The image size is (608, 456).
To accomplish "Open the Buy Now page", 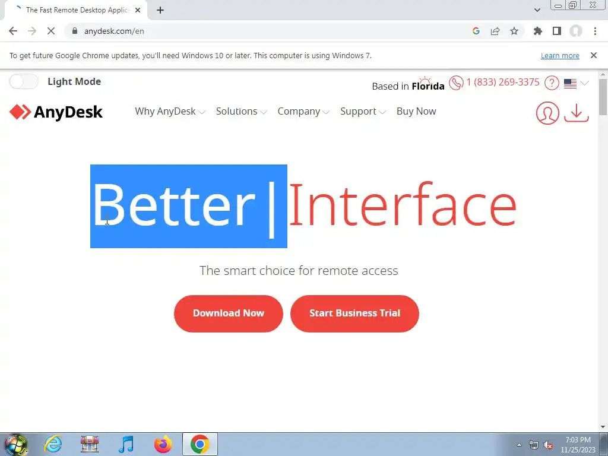I will pos(416,111).
